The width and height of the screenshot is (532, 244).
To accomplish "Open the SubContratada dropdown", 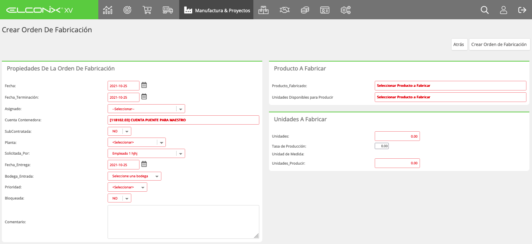I will pos(119,131).
